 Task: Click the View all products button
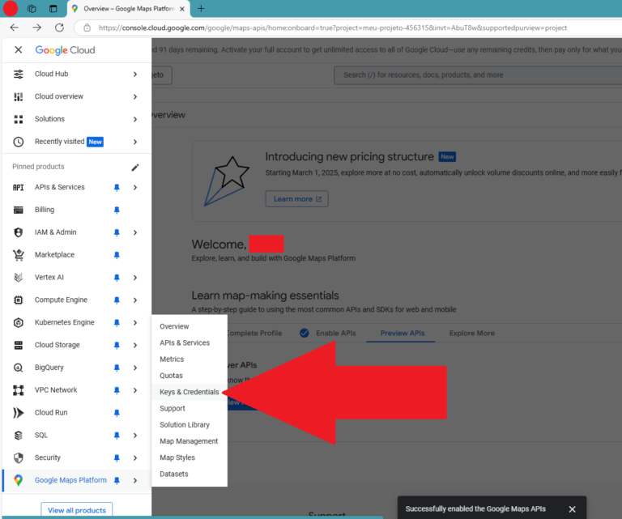pyautogui.click(x=77, y=510)
